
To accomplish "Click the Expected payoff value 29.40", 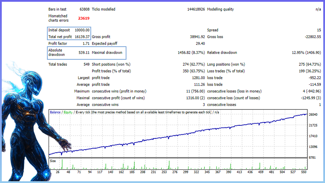I will point(200,43).
